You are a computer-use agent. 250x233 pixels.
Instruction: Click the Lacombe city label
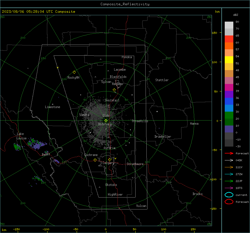coord(120,70)
